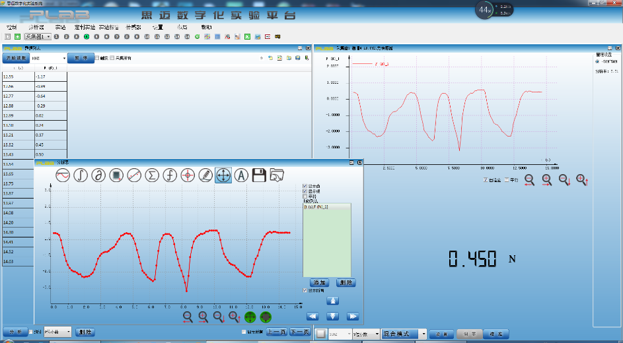The image size is (623, 343).
Task: Click the 删除 delete button in the analyzer
Action: point(346,282)
